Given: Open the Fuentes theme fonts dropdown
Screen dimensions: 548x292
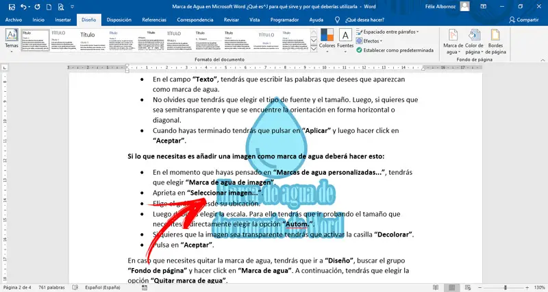Looking at the screenshot, I should [345, 40].
